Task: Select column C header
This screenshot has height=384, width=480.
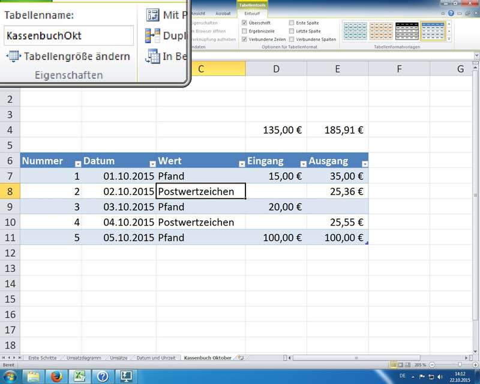Action: [201, 68]
